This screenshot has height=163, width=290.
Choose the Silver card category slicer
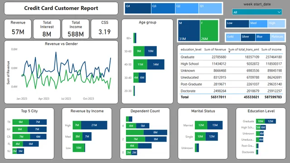[x=248, y=37]
